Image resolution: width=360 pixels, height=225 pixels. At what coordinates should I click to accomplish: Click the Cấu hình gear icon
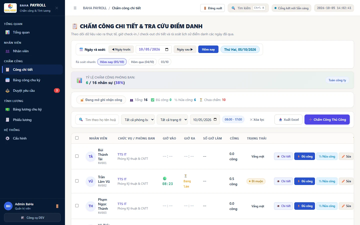pyautogui.click(x=7, y=138)
